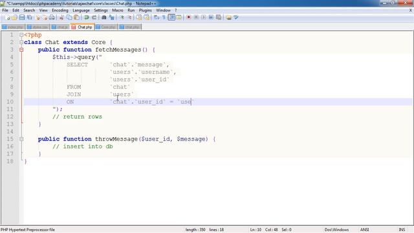Click the Paste clipboard icon

(76, 17)
